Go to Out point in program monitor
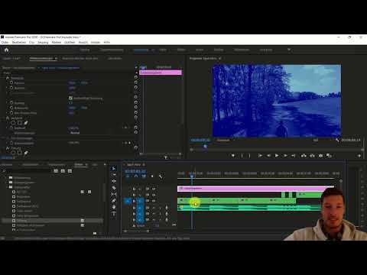The image size is (367, 275). coord(294,155)
